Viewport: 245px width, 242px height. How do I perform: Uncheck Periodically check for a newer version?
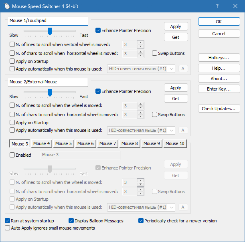pos(141,221)
